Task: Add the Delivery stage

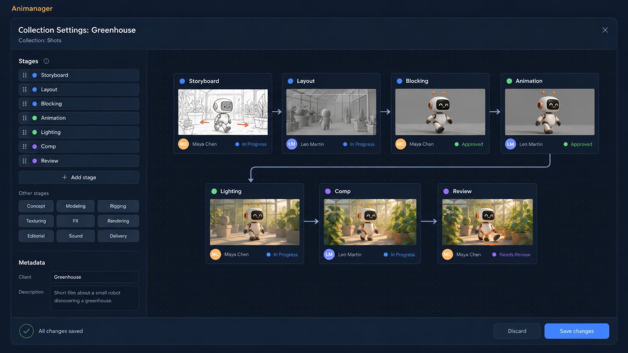Action: click(x=118, y=236)
